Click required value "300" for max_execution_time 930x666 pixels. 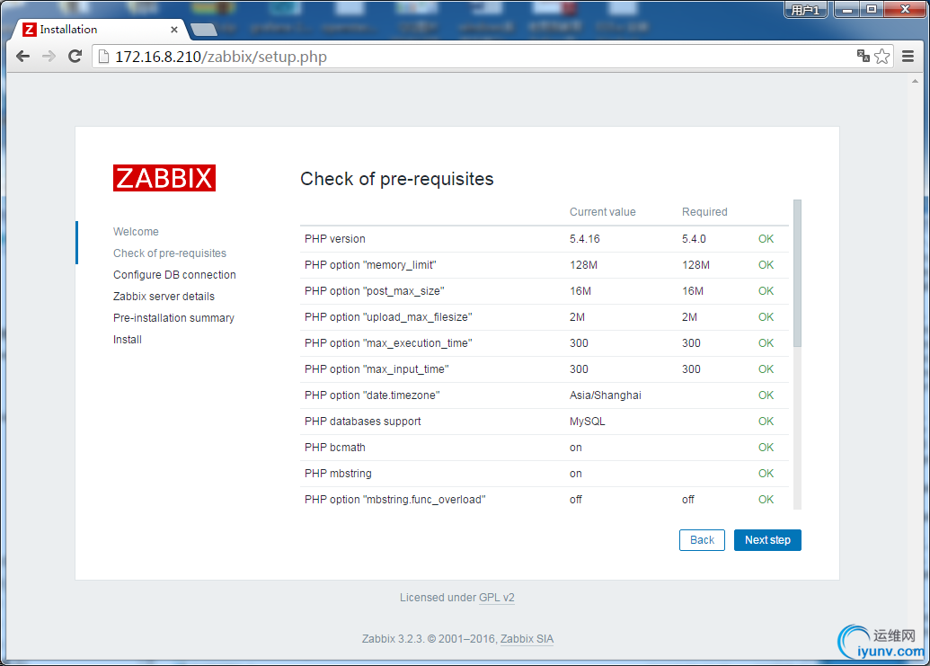point(692,343)
